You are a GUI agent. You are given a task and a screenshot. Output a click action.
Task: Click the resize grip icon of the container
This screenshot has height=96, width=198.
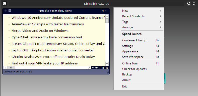point(108,72)
